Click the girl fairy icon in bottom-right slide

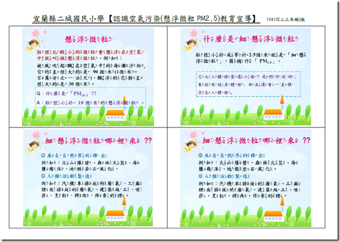tap(191, 147)
